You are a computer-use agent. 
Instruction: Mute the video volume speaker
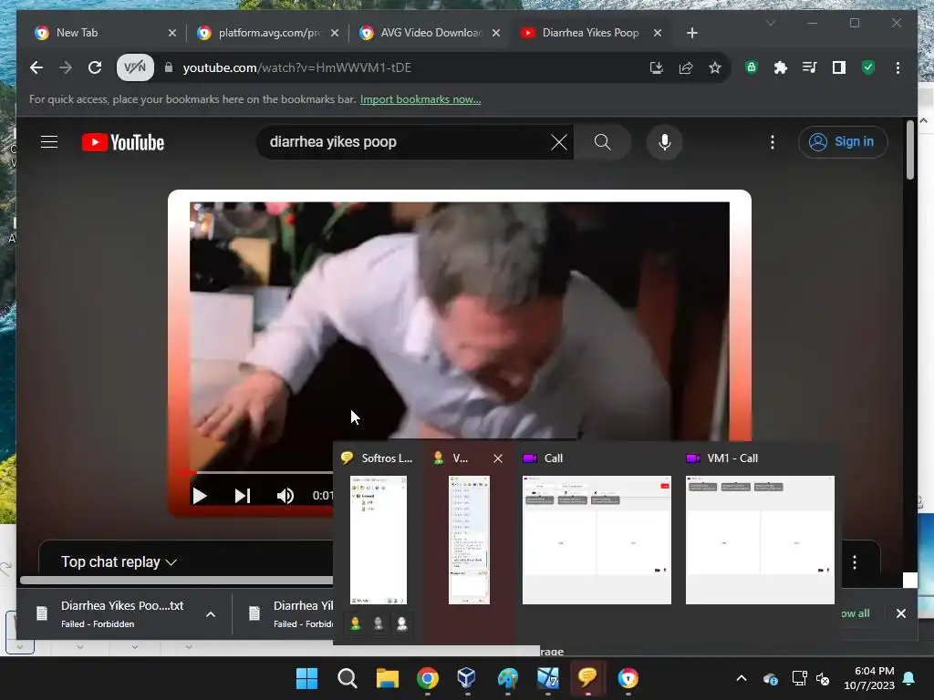tap(285, 496)
